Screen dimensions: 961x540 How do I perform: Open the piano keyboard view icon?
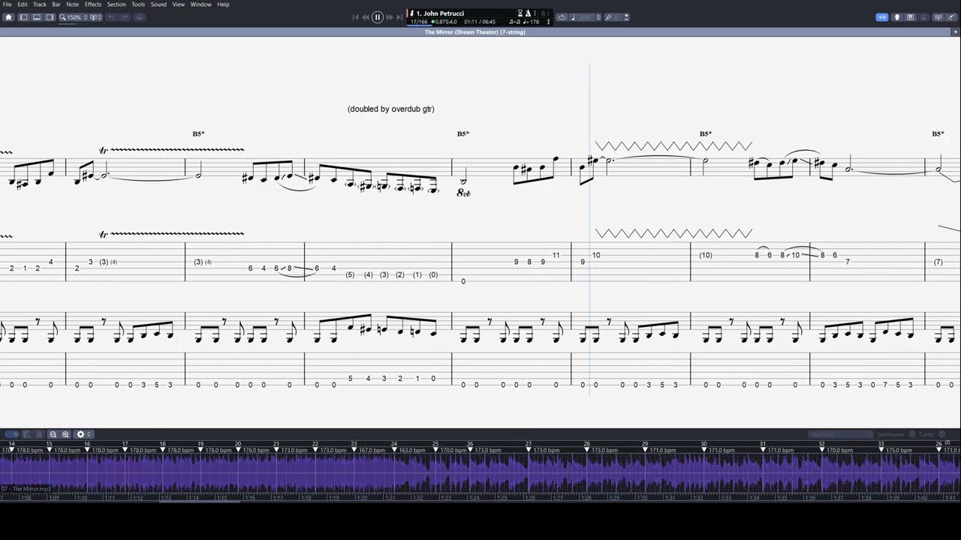[x=911, y=17]
